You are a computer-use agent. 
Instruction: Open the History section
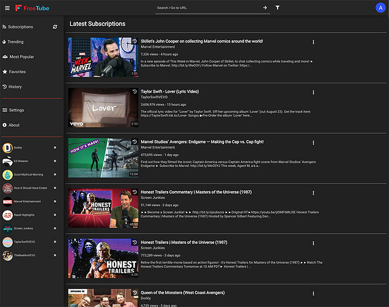15,87
